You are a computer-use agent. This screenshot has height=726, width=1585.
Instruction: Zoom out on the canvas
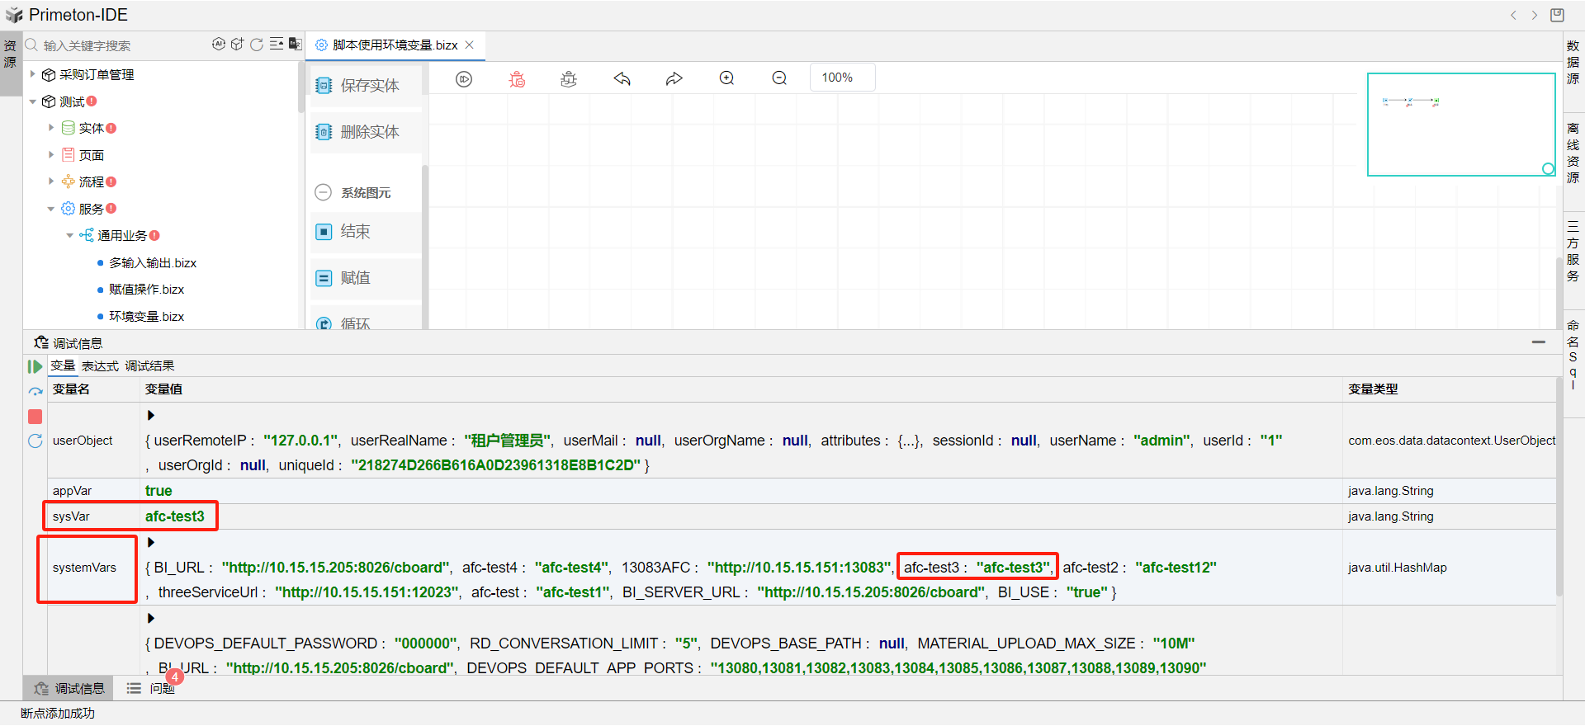coord(779,78)
